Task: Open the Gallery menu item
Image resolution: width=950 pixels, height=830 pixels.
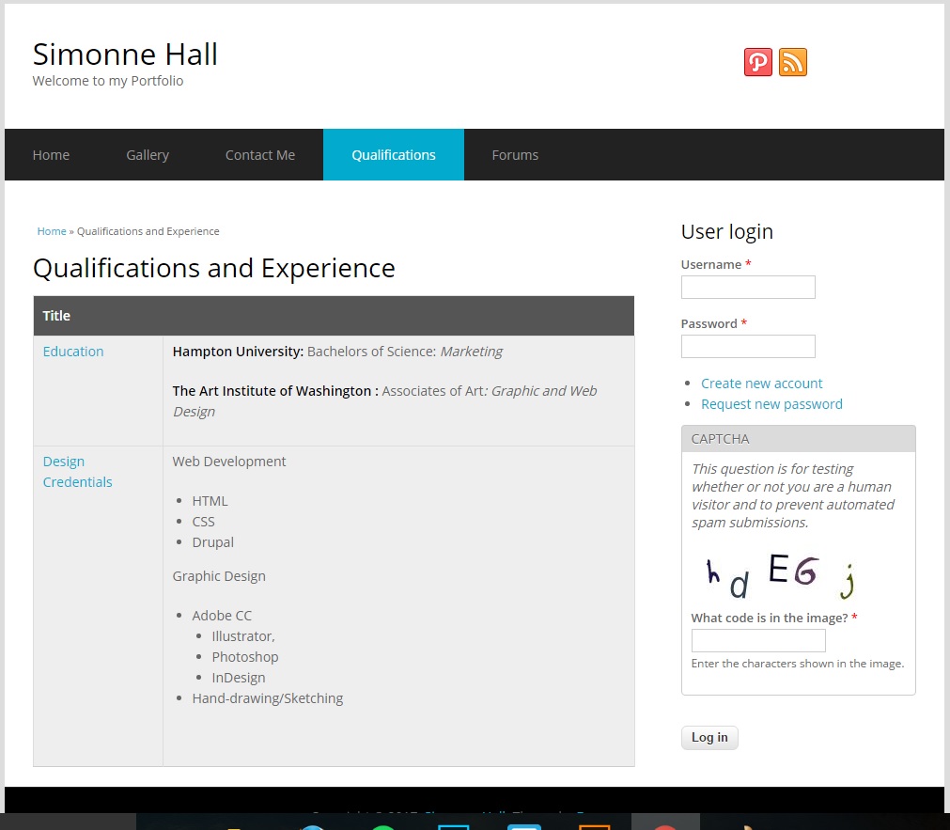Action: pos(148,155)
